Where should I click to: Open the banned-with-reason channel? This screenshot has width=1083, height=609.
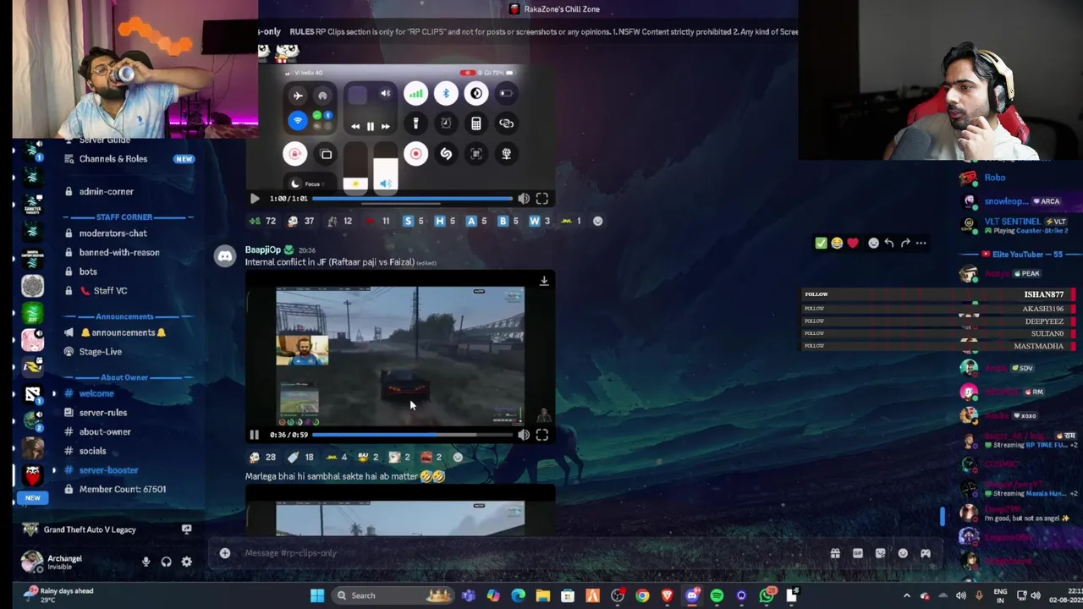tap(118, 252)
